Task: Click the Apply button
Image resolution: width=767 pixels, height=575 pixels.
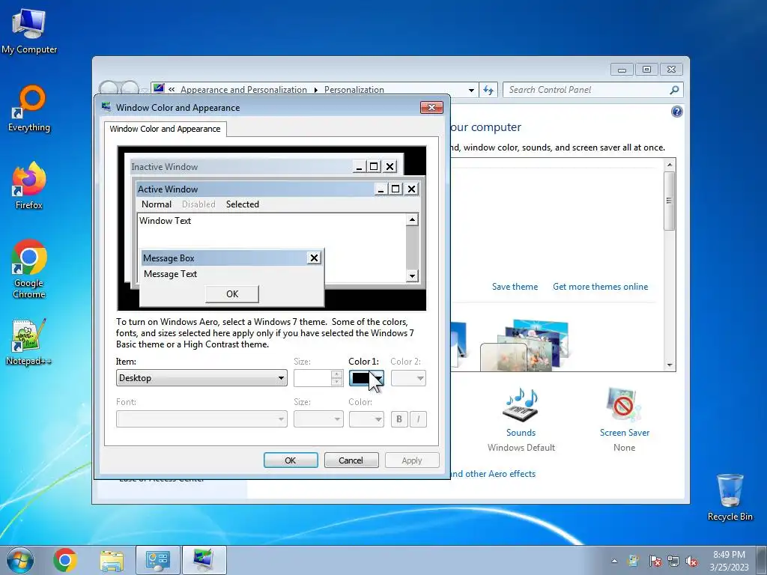Action: coord(412,460)
